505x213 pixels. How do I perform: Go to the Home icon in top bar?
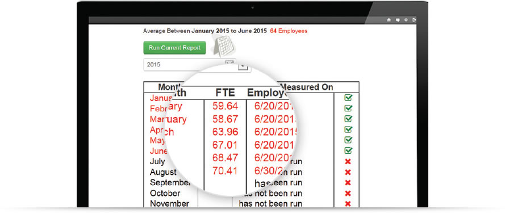click(x=389, y=20)
